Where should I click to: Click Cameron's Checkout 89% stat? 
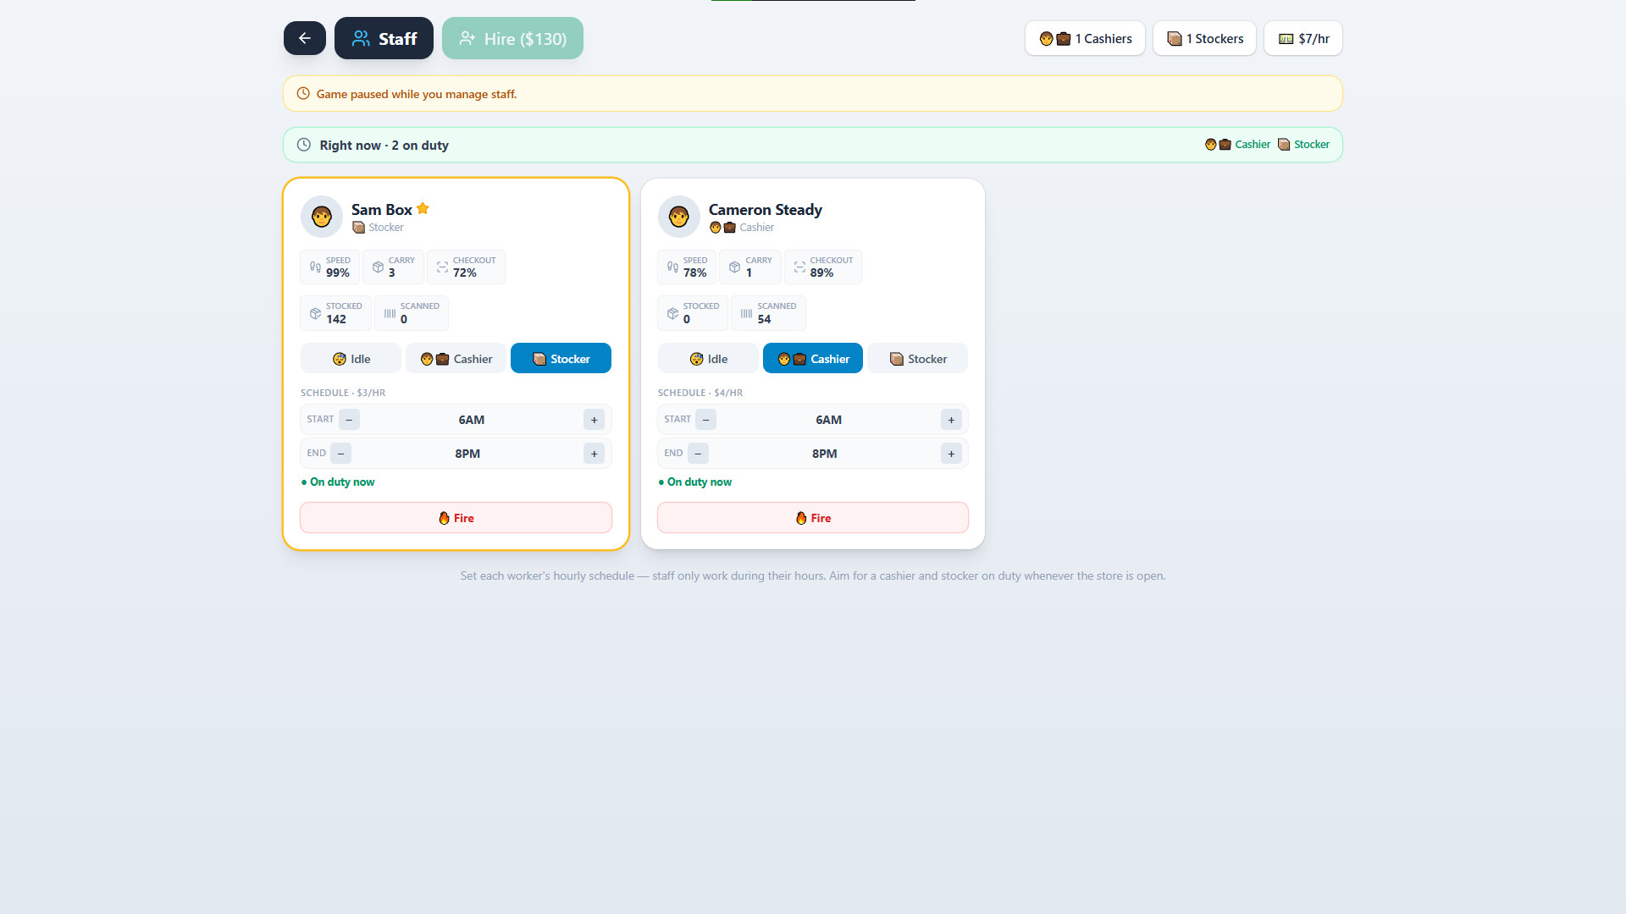[823, 267]
